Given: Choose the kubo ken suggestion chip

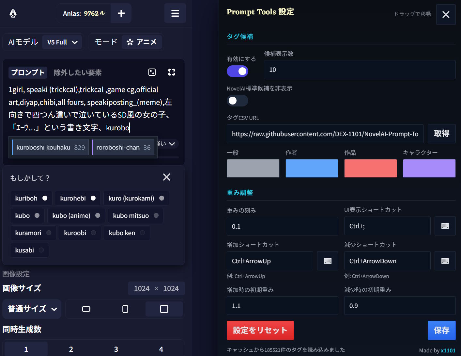Looking at the screenshot, I should pyautogui.click(x=127, y=233).
